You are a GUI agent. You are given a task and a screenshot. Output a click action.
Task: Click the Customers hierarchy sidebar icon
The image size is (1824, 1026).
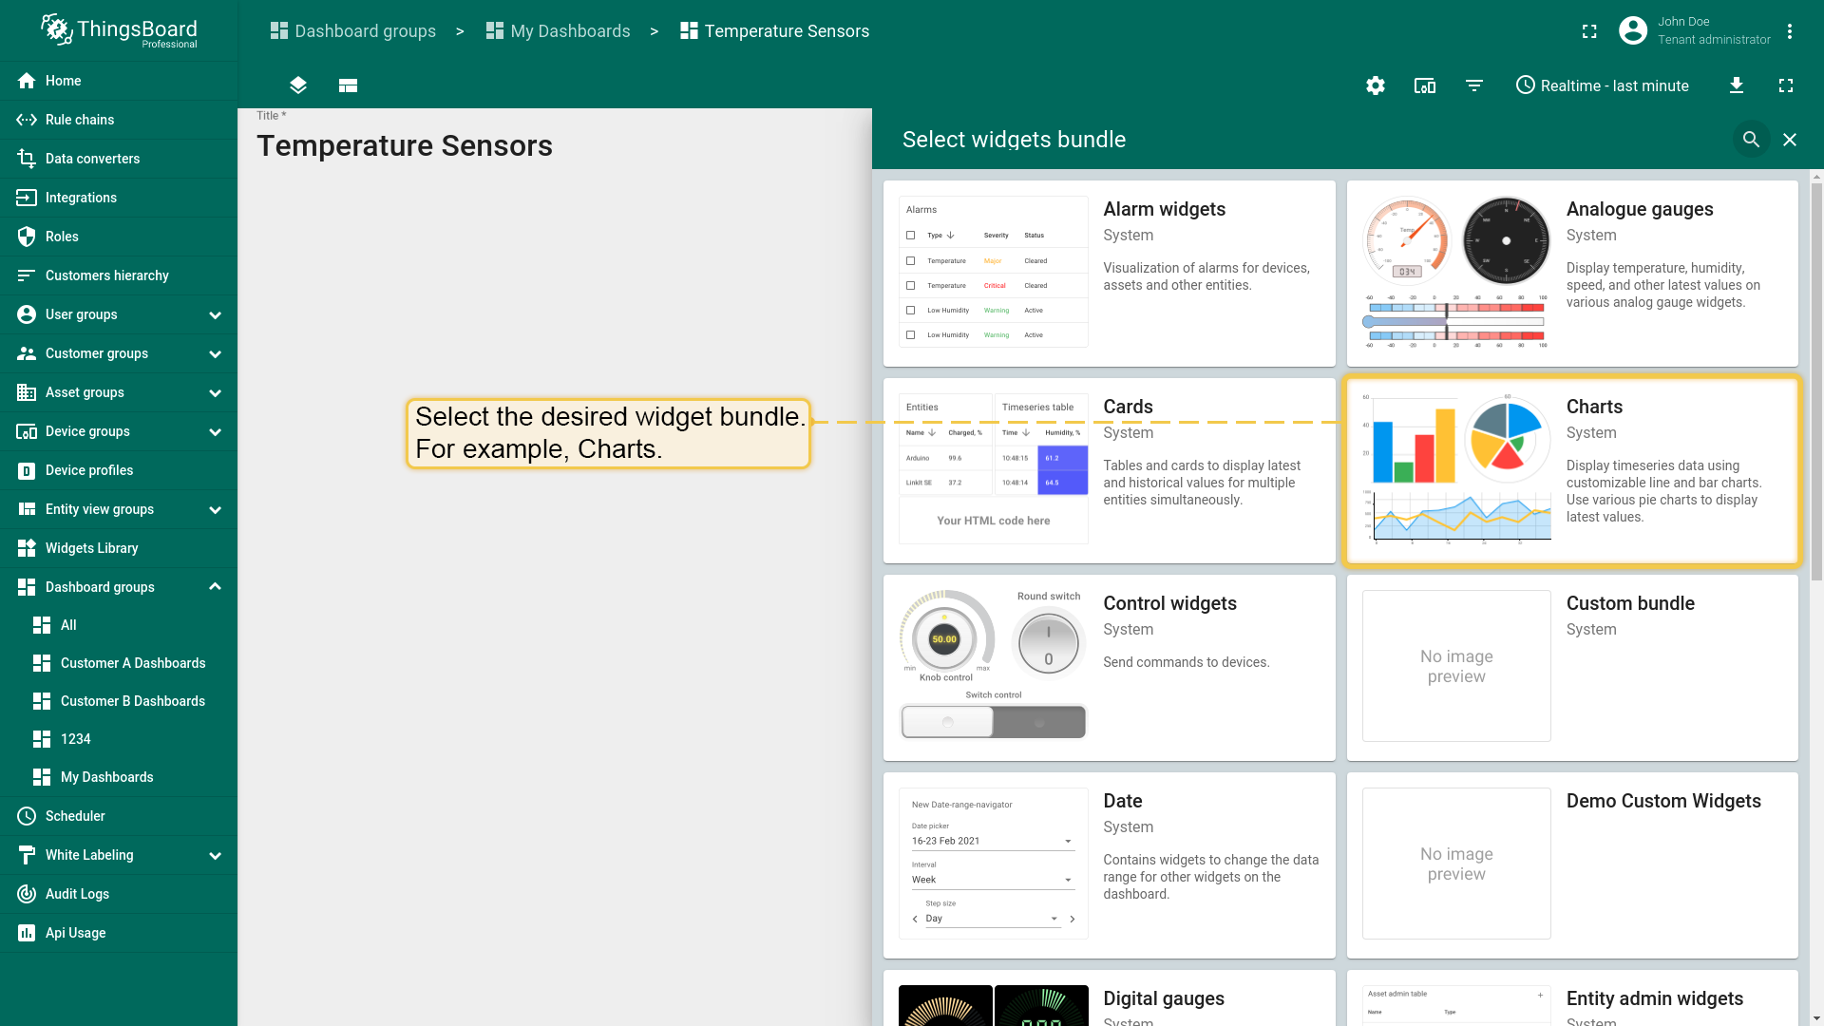click(x=27, y=275)
